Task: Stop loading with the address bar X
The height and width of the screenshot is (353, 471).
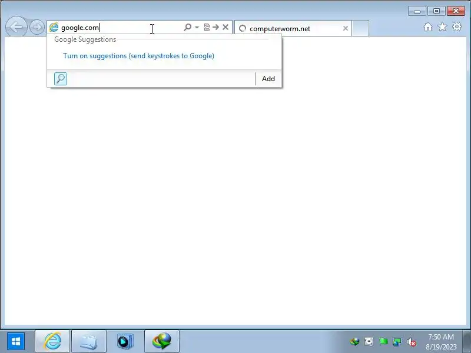Action: [225, 27]
